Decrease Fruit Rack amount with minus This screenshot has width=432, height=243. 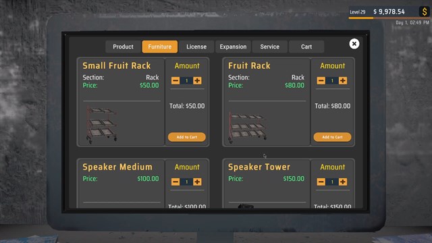coord(321,80)
